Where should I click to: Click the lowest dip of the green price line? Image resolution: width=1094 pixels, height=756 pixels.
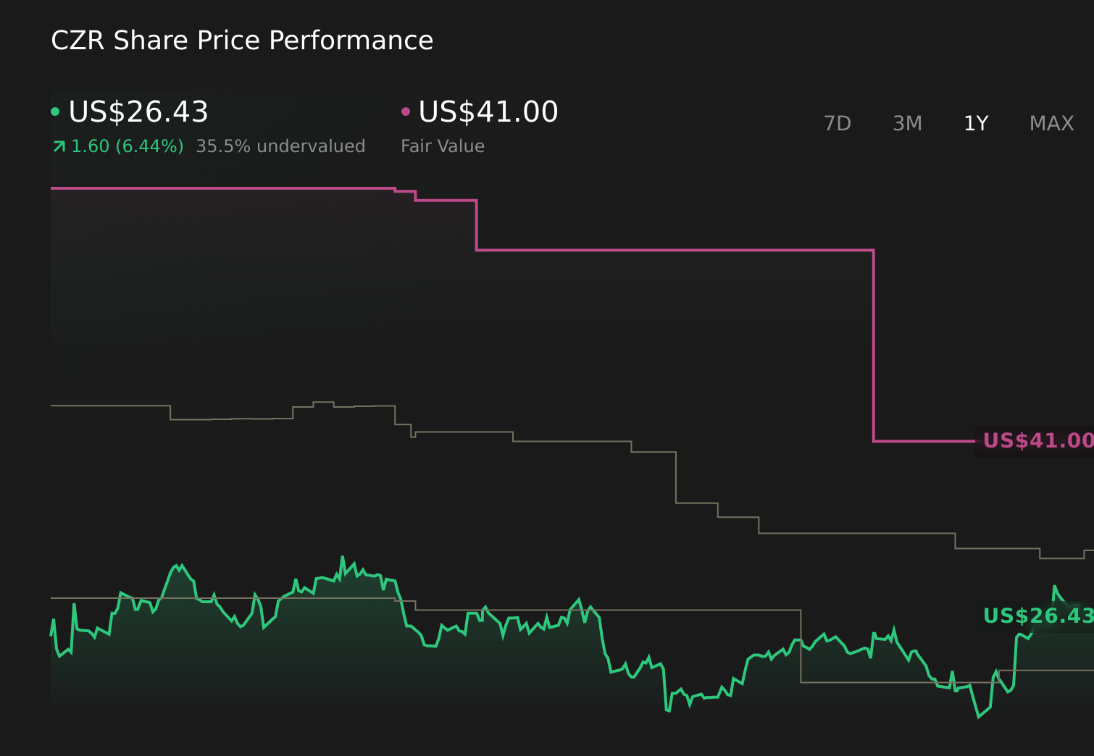[979, 717]
